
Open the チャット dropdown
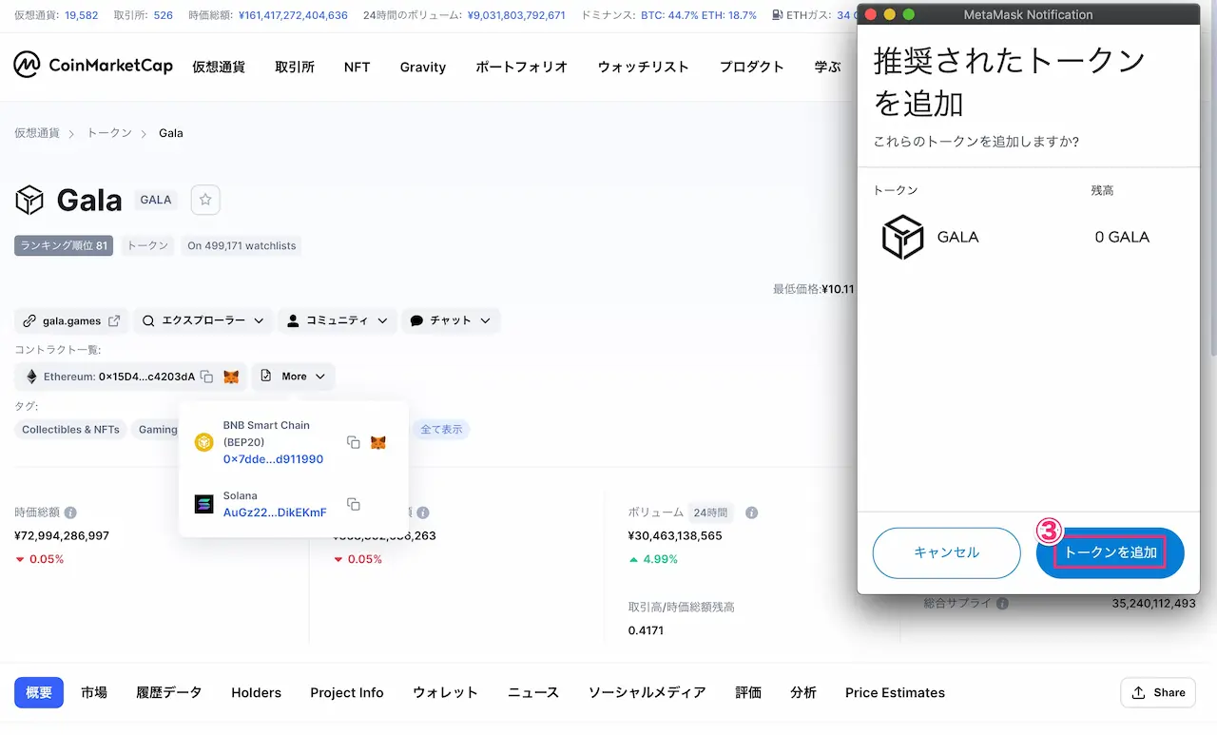click(451, 320)
